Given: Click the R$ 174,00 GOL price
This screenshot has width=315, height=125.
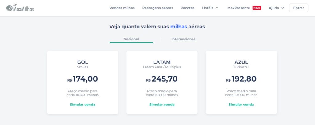Looking at the screenshot, I should [82, 79].
